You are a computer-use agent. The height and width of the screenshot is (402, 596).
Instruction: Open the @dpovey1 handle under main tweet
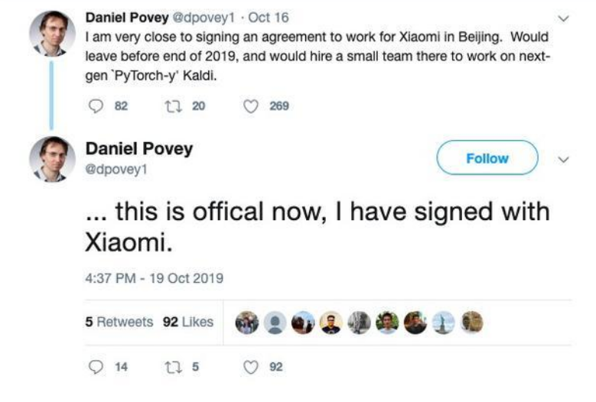tap(114, 170)
